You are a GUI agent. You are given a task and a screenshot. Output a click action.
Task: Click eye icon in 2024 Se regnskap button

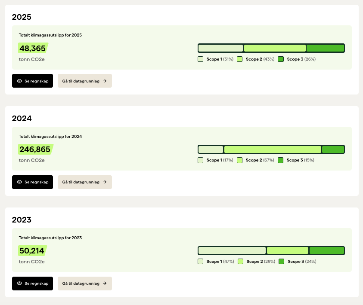pos(19,182)
